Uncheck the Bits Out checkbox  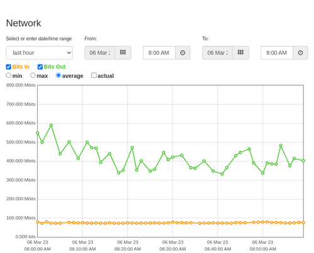(x=40, y=67)
